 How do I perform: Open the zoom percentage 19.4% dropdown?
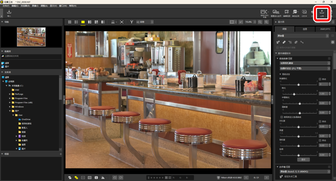click(x=250, y=22)
